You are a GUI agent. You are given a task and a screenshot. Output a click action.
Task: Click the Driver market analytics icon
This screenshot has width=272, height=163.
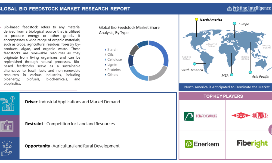[7, 104]
